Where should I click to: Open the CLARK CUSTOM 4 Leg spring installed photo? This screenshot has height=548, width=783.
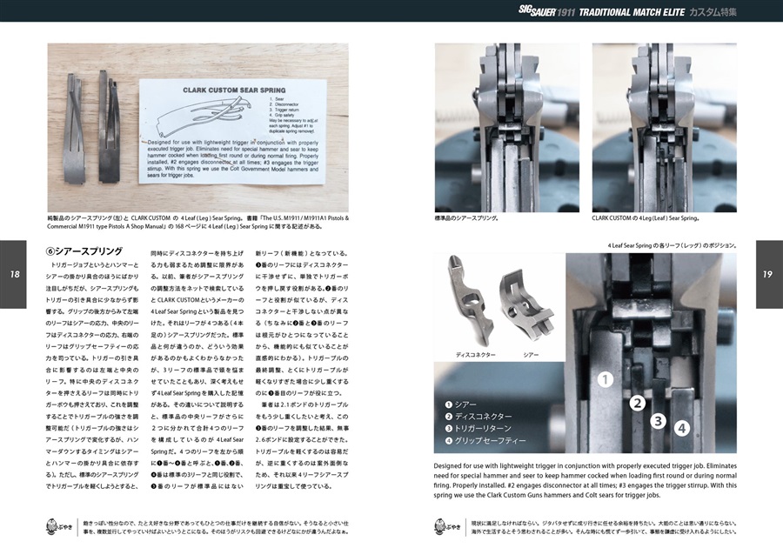pyautogui.click(x=664, y=127)
